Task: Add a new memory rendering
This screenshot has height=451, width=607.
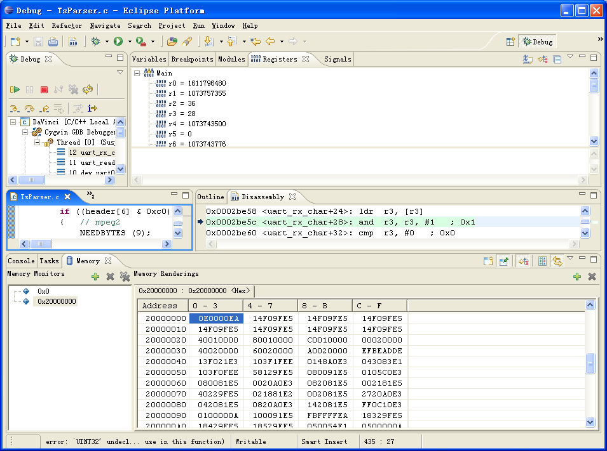Action: click(577, 277)
